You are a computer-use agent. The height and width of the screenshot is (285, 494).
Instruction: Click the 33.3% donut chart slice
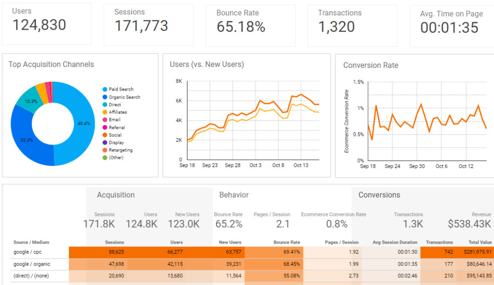[x=27, y=140]
